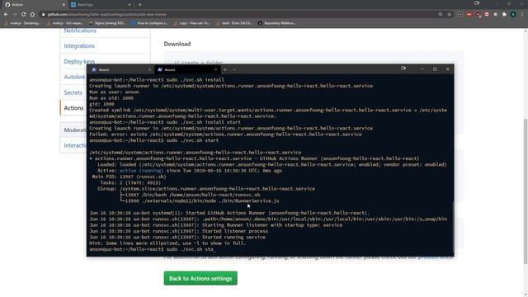Screen dimensions: 528x297
Task: Click the red extension icon beside the star
Action: pos(469,15)
